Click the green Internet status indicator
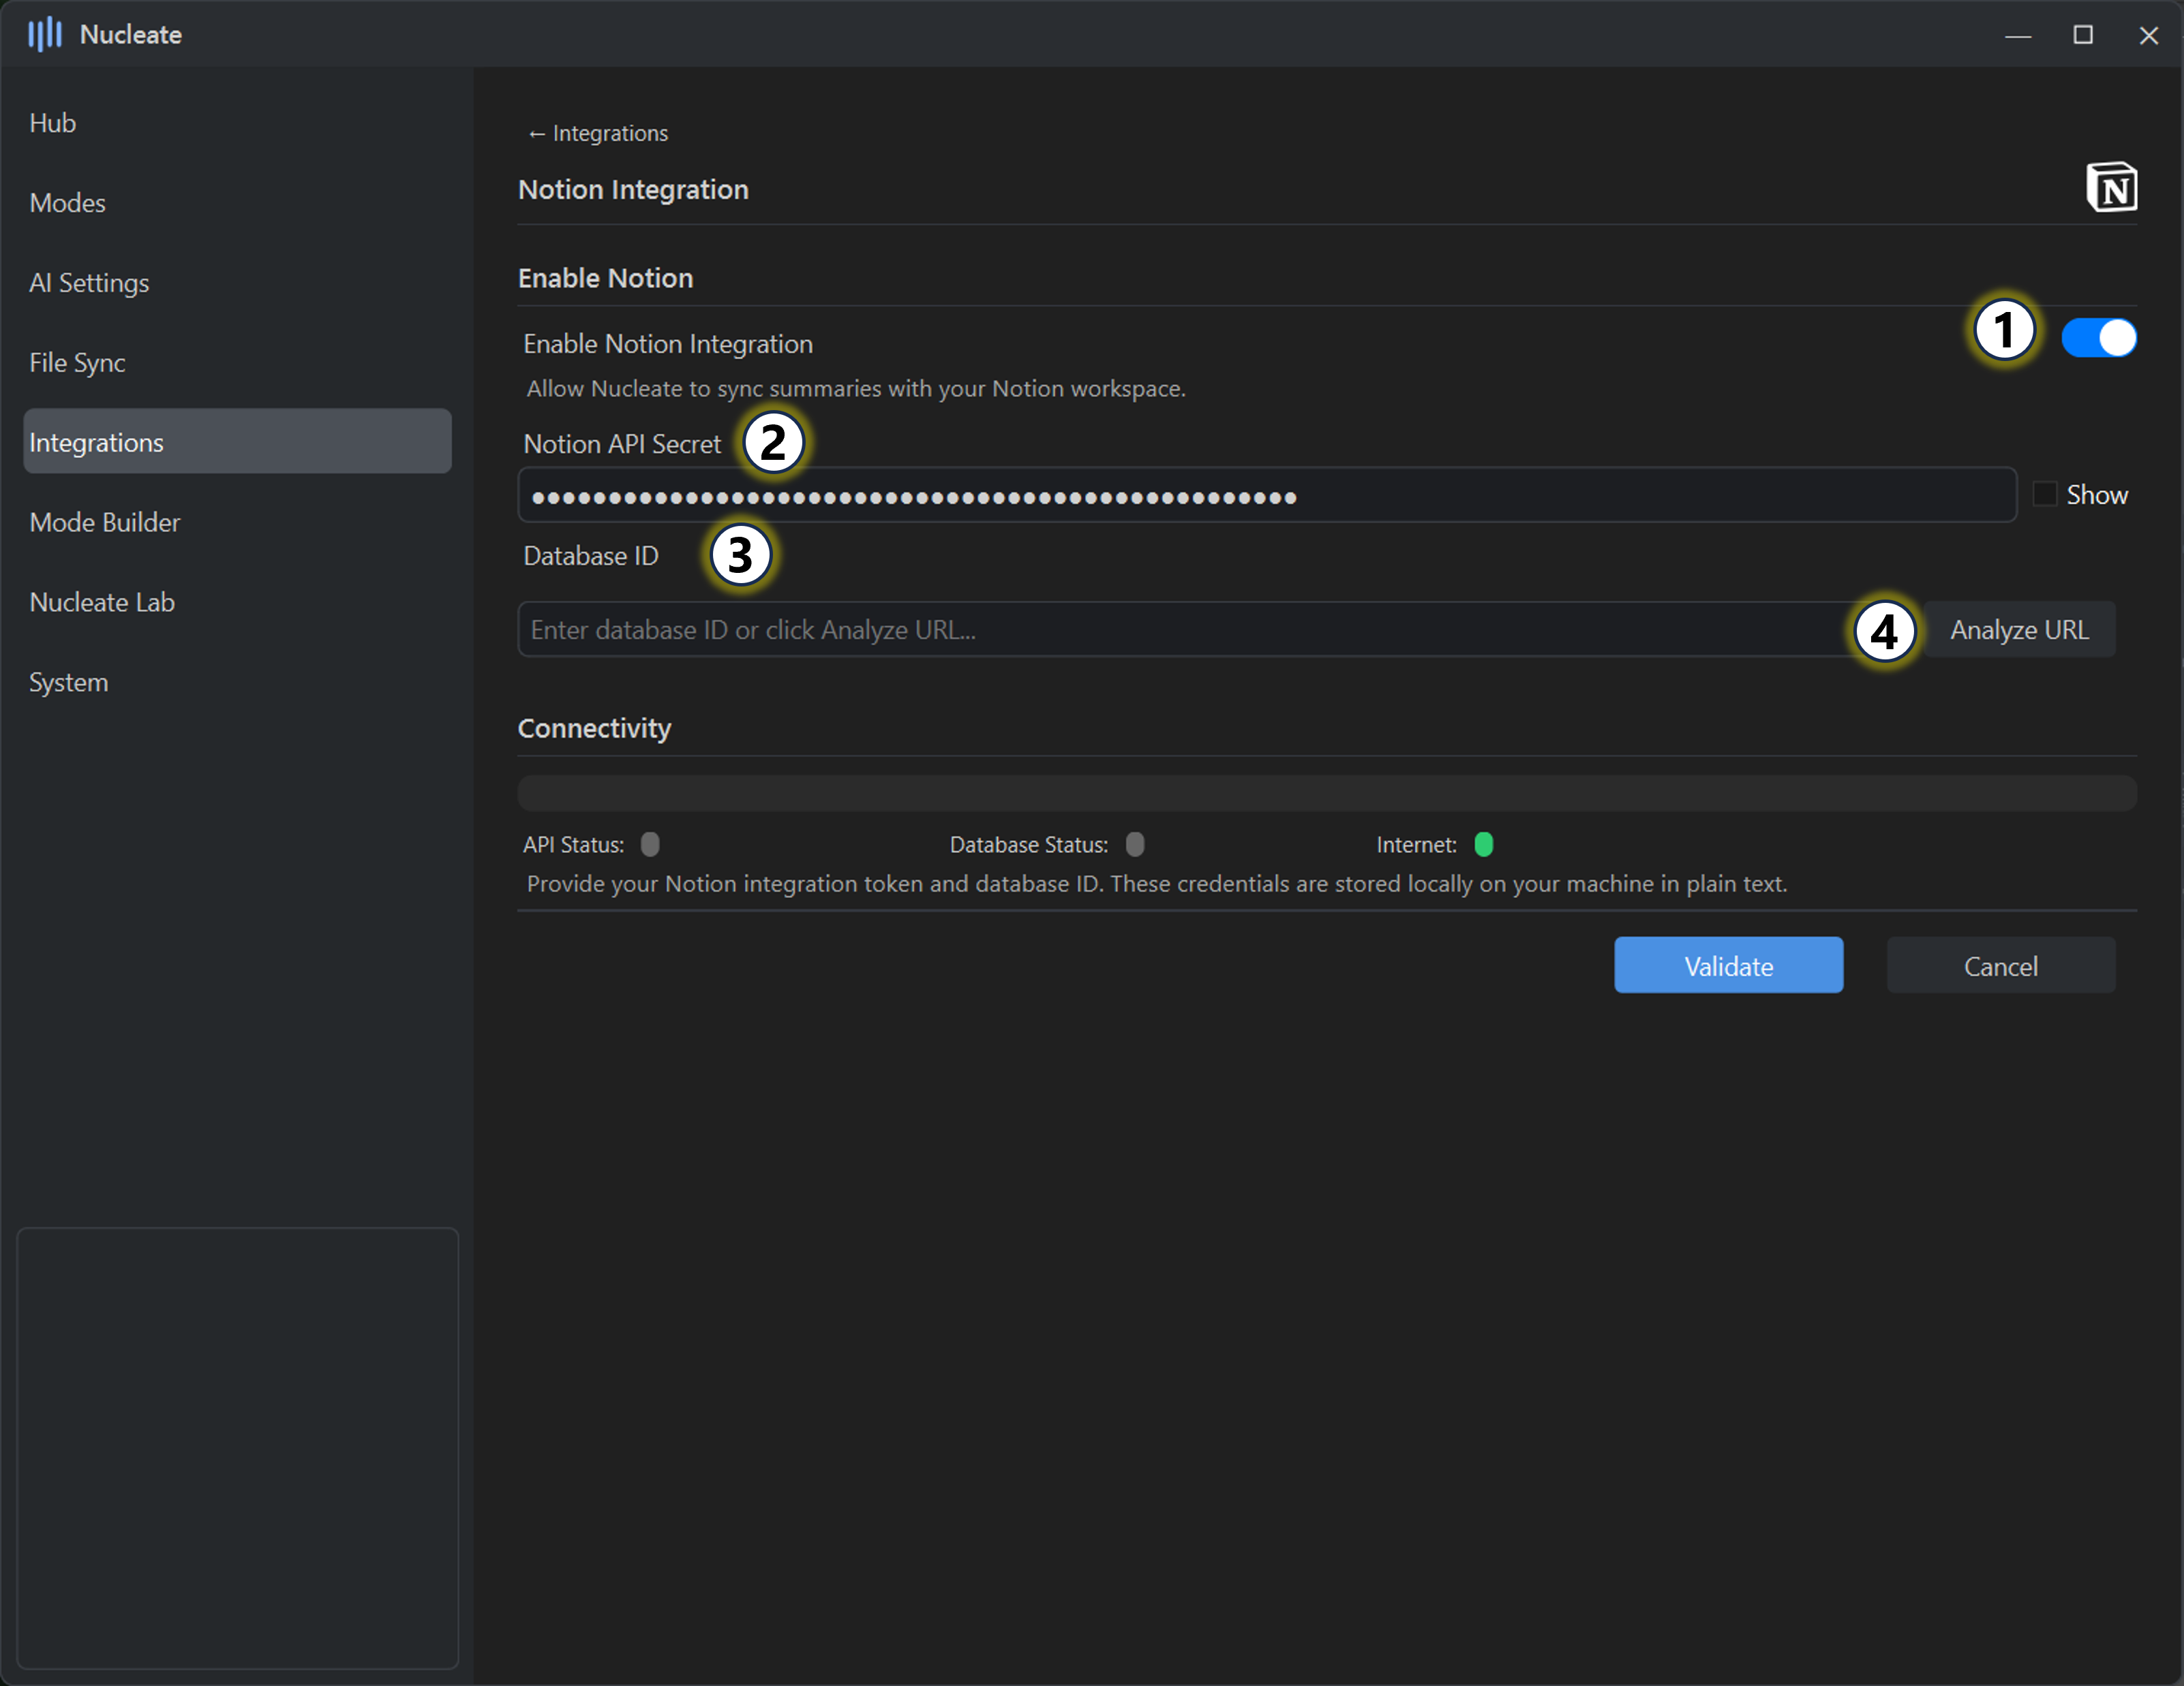Viewport: 2184px width, 1686px height. (x=1483, y=845)
